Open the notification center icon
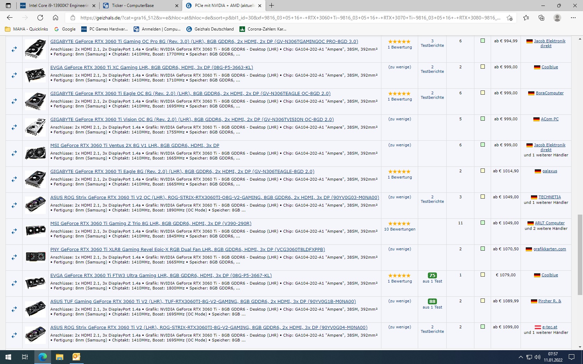 point(572,357)
